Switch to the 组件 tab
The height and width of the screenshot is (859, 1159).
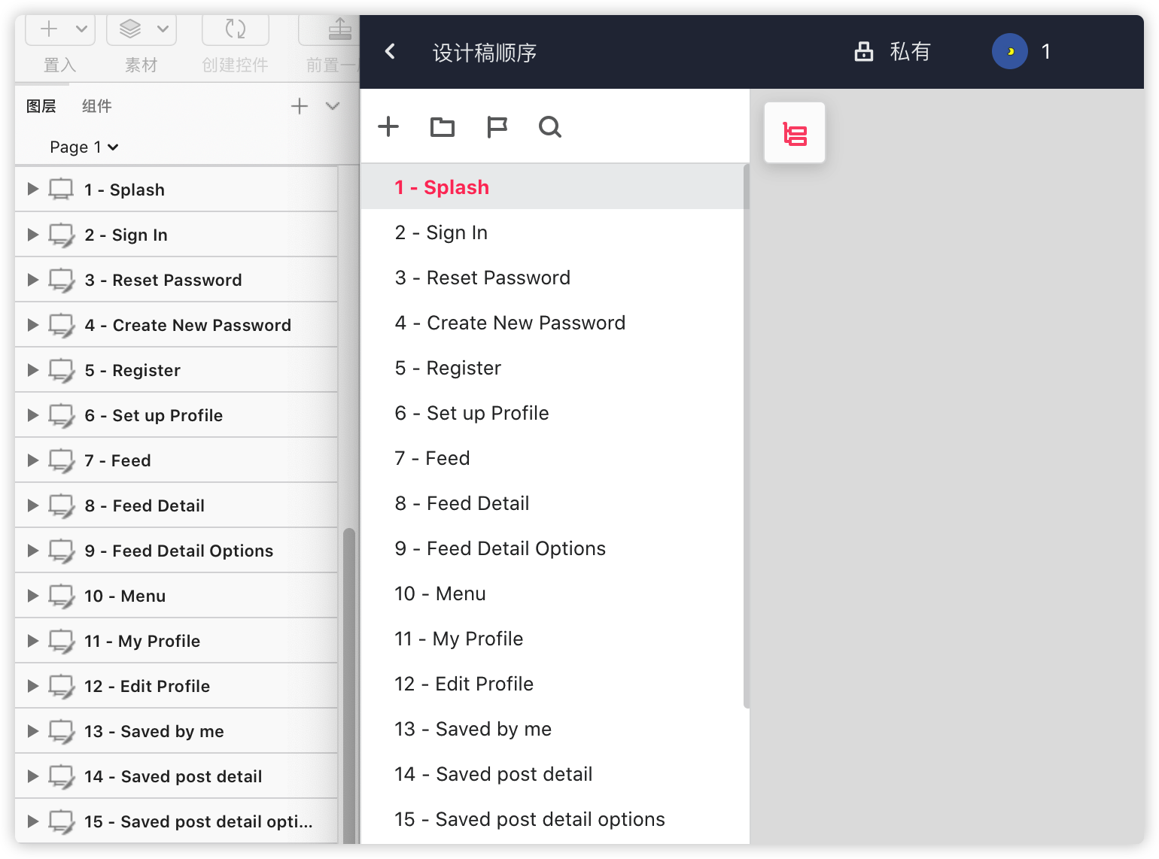[96, 106]
